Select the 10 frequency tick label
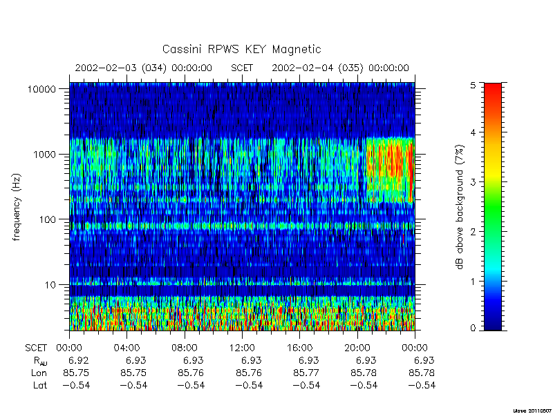Image resolution: width=553 pixels, height=414 pixels. pyautogui.click(x=50, y=284)
